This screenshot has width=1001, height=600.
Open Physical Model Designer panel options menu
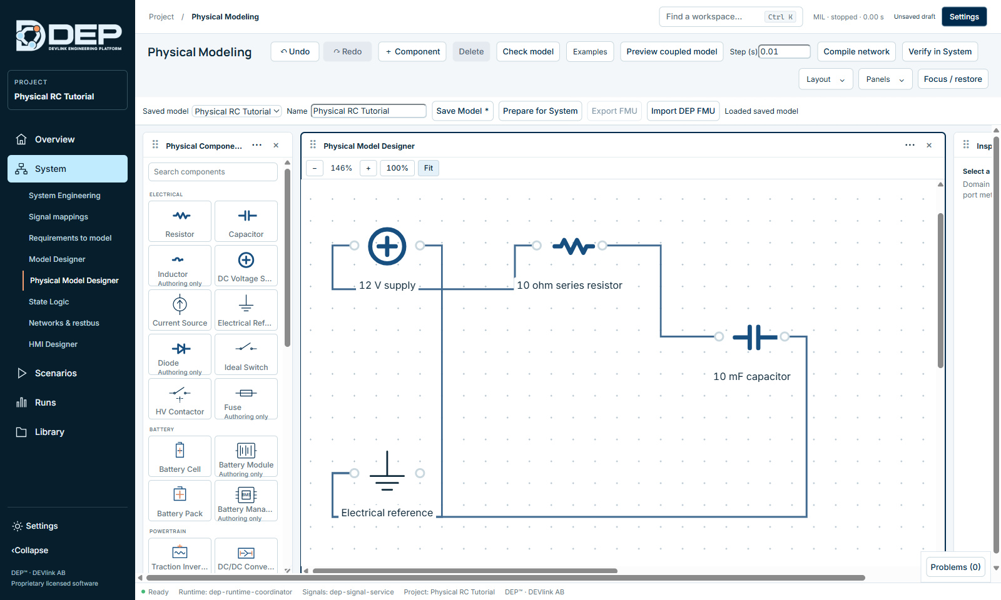coord(910,145)
